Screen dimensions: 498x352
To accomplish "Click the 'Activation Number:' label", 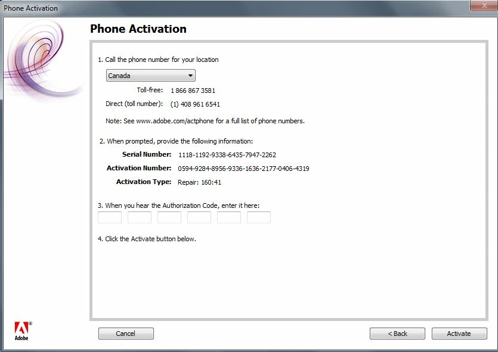I will pyautogui.click(x=139, y=168).
